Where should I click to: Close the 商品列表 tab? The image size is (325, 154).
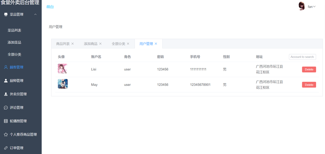(x=73, y=44)
